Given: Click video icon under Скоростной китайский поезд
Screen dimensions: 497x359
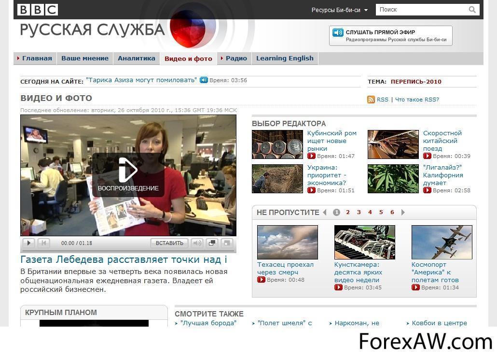Looking at the screenshot, I should [x=427, y=156].
